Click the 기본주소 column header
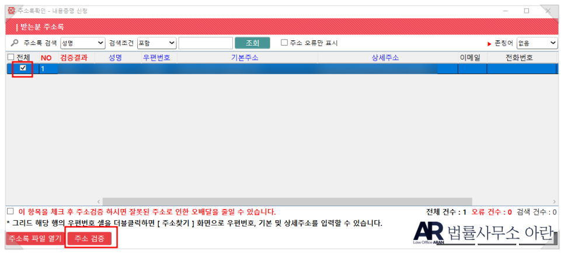The height and width of the screenshot is (254, 564). coord(245,58)
